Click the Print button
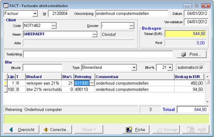Image resolution: width=214 pixels, height=137 pixels. pos(191,54)
